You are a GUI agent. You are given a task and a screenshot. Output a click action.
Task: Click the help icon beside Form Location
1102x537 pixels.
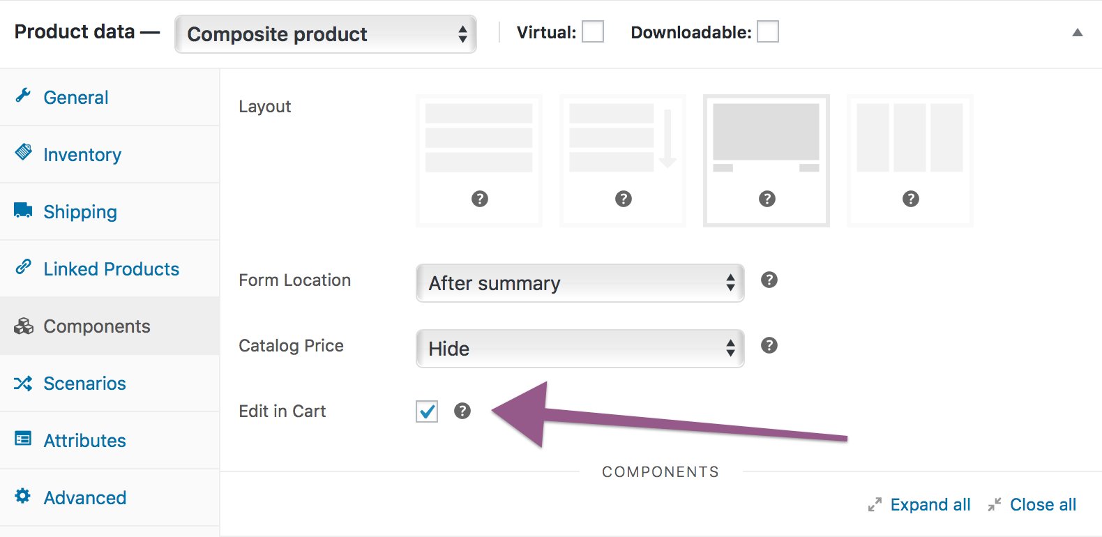click(x=769, y=280)
